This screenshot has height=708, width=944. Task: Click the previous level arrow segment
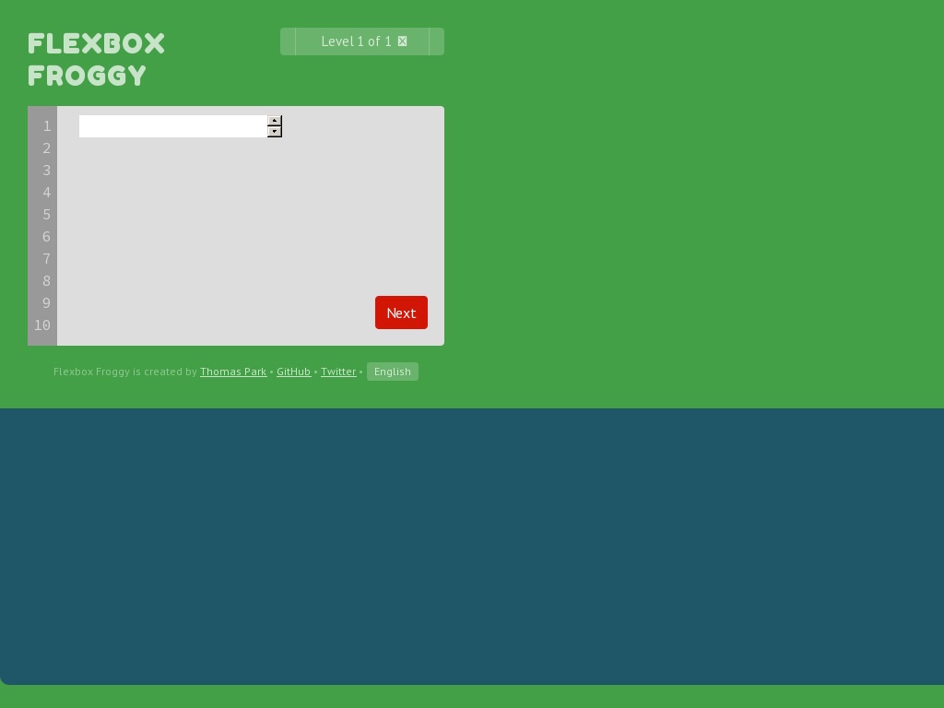point(288,41)
